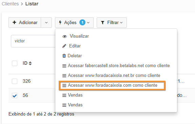Image resolution: width=195 pixels, height=124 pixels.
Task: Tick the checkbox for row 326
Action: pyautogui.click(x=15, y=81)
